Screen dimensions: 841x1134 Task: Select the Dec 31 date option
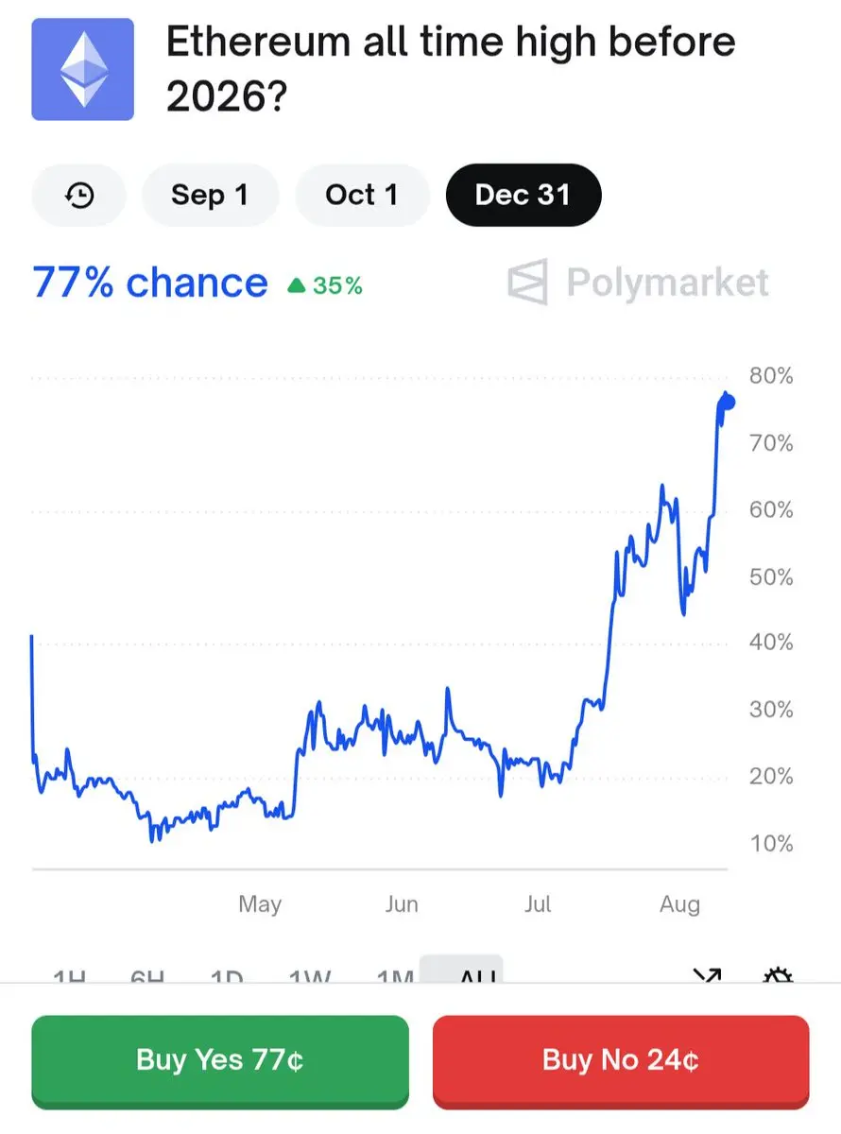coord(523,196)
